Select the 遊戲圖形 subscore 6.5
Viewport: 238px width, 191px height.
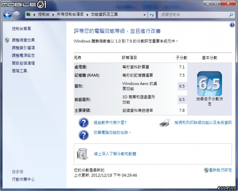(182, 100)
